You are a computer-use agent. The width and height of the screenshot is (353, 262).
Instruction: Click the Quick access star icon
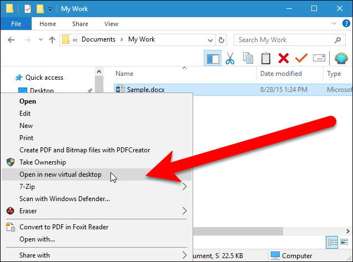19,78
